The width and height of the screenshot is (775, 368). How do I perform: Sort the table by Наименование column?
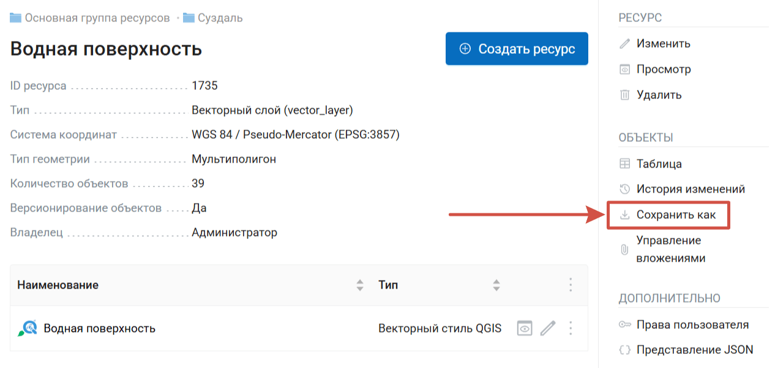tap(359, 285)
